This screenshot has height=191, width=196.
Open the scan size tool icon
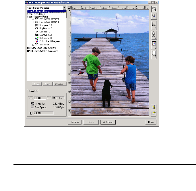pos(154,55)
